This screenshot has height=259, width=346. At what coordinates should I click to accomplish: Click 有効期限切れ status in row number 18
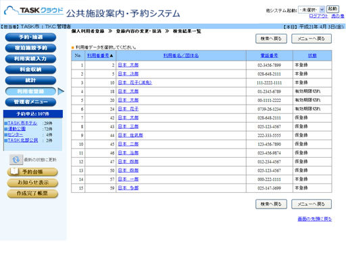click(x=307, y=91)
